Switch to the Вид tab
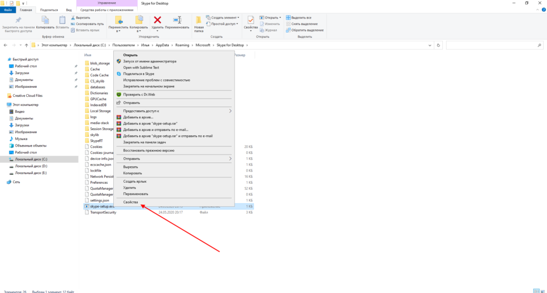The height and width of the screenshot is (293, 547). 69,10
